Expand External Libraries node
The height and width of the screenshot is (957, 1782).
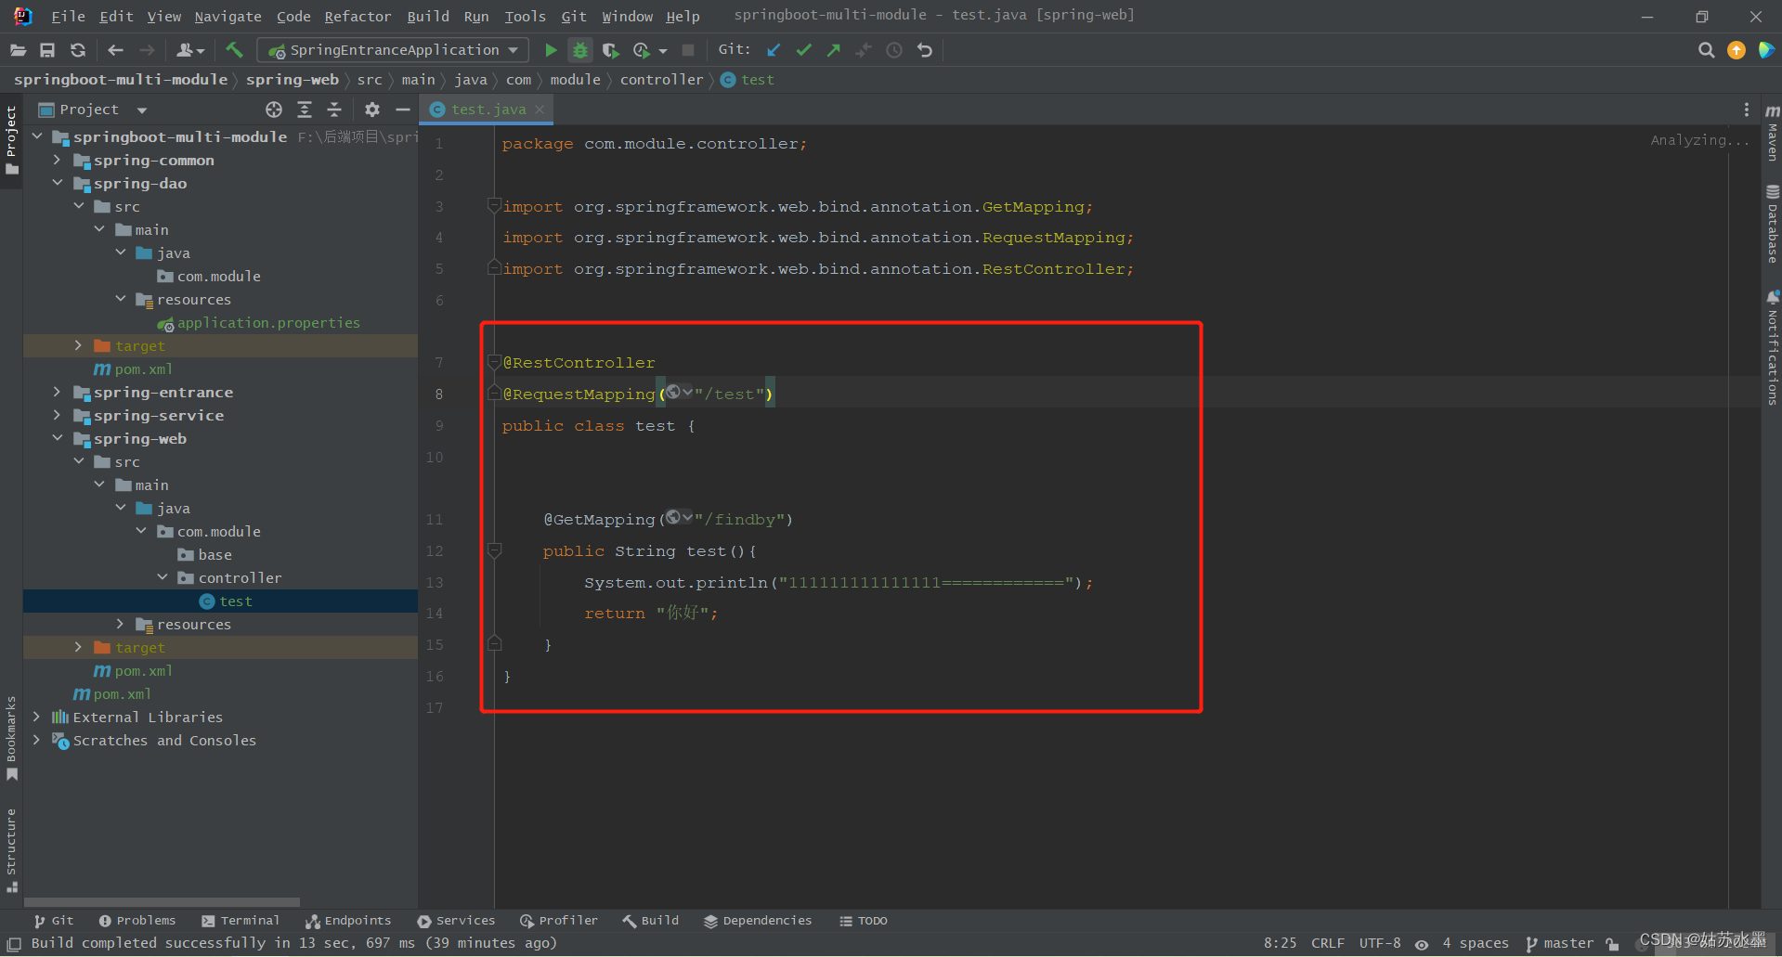(36, 717)
